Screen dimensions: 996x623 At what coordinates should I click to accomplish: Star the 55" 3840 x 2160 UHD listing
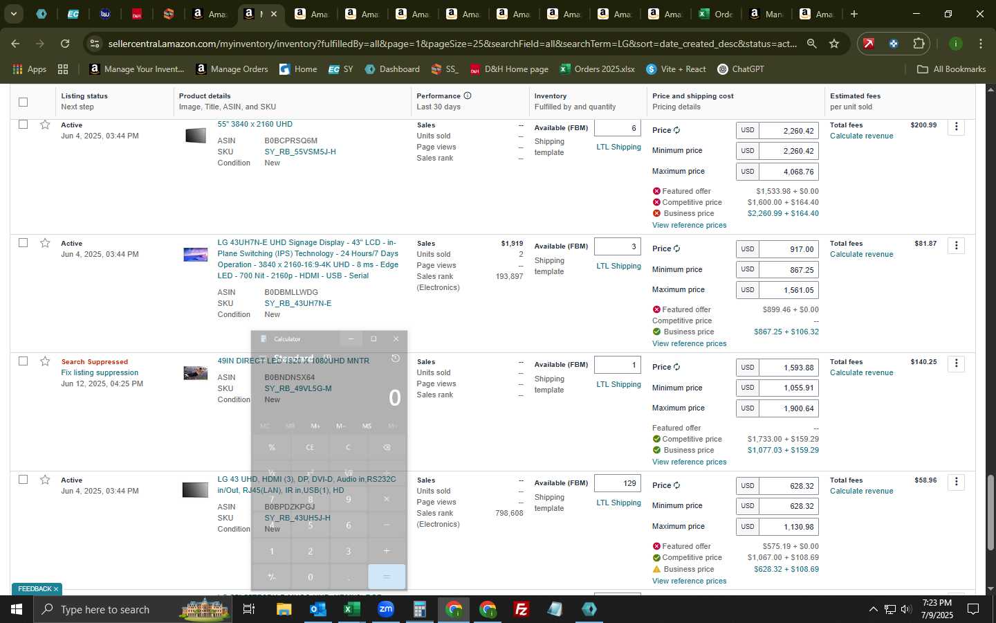[45, 125]
